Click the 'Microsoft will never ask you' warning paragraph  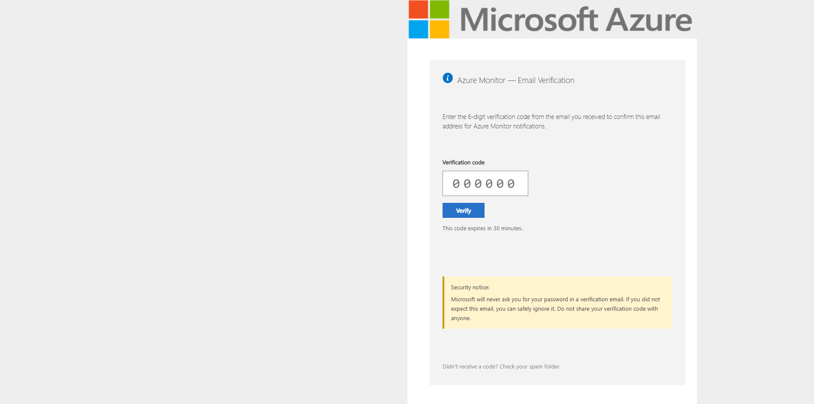(x=556, y=309)
